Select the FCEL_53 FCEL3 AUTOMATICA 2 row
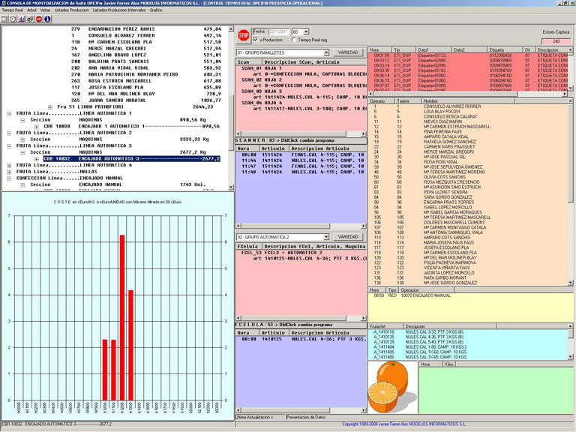 click(281, 253)
